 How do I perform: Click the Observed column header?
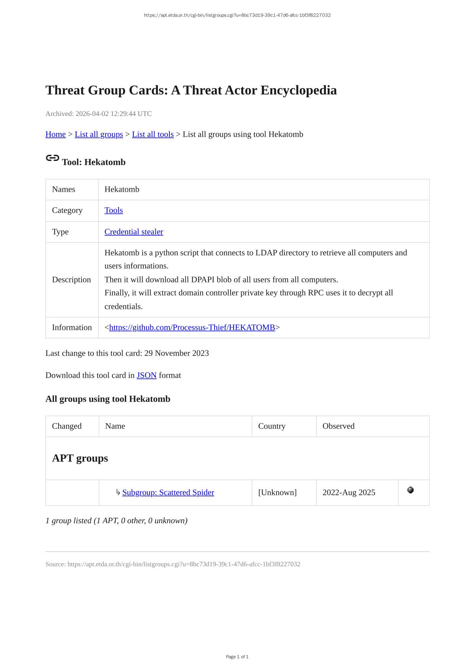point(338,426)
